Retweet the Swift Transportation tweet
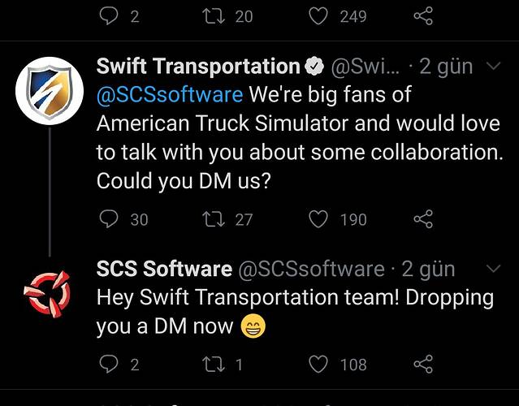The image size is (519, 406). point(214,219)
